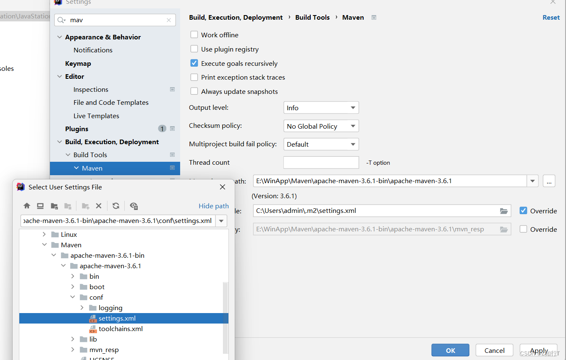Click the conf folder icon
566x360 pixels.
(83, 297)
